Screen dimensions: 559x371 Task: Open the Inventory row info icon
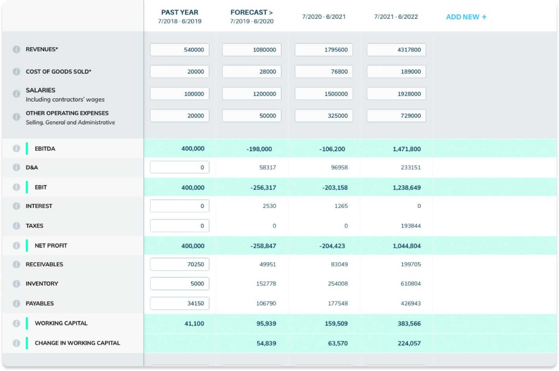coord(16,284)
